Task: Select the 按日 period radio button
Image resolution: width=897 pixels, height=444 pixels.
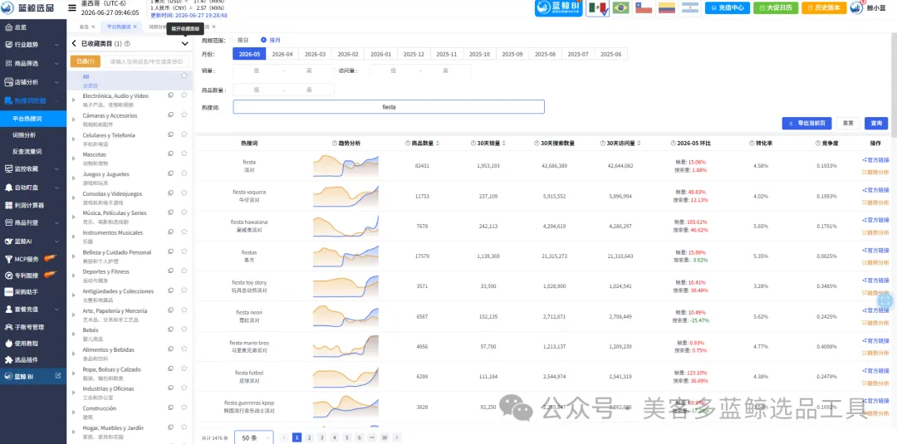Action: pyautogui.click(x=233, y=40)
